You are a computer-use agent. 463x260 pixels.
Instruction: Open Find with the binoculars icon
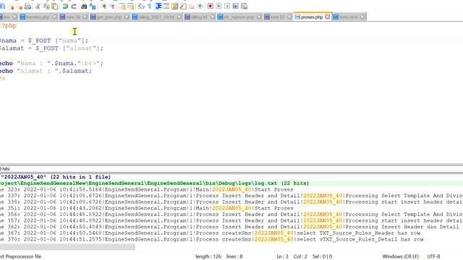point(84,6)
